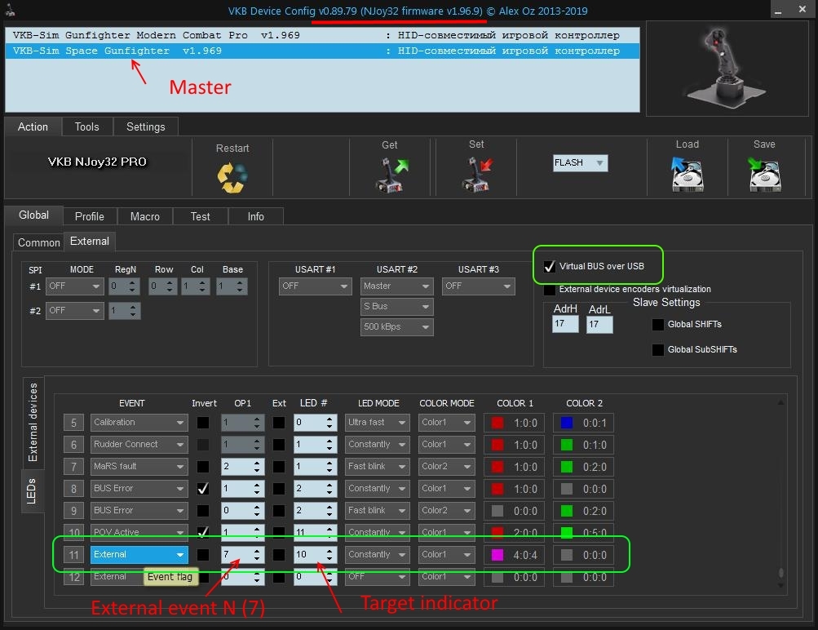Screen dimensions: 818x630
Task: Expand the USART #2 Master dropdown
Action: [x=397, y=286]
